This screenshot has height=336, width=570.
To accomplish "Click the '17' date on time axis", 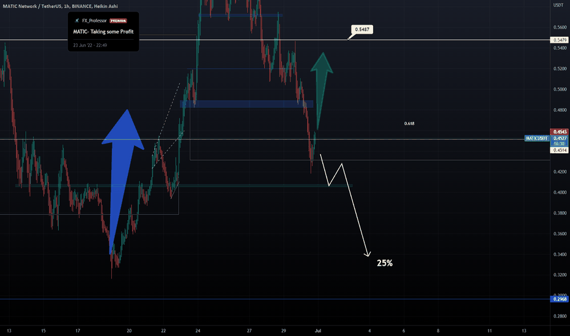I will [x=78, y=331].
